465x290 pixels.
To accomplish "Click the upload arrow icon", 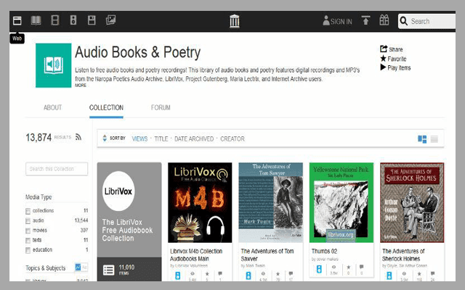I will (365, 20).
